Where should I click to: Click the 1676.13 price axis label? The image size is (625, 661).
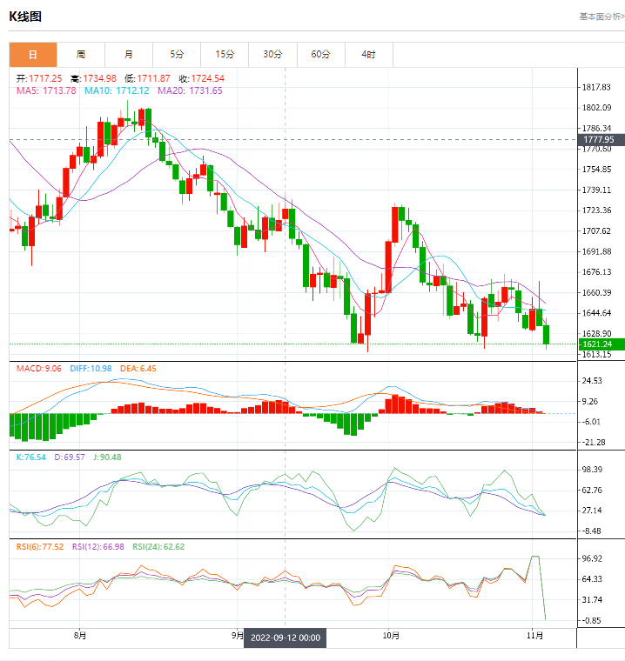pyautogui.click(x=596, y=272)
